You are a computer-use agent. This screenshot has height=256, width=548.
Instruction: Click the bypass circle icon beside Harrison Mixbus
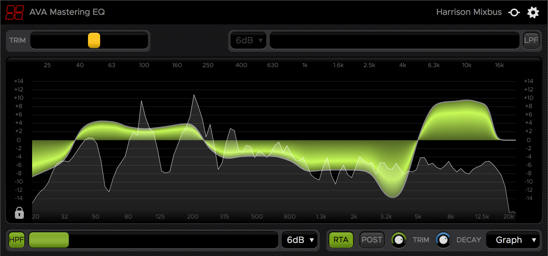pyautogui.click(x=514, y=12)
